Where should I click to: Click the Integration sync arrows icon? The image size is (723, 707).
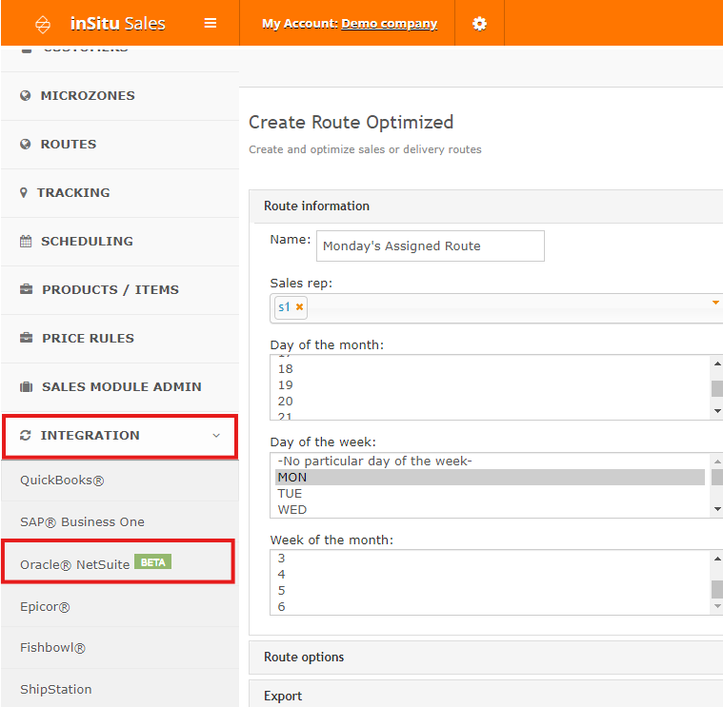(x=26, y=435)
